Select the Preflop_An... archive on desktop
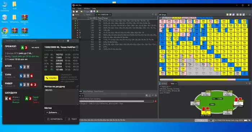The width and height of the screenshot is (252, 132). pyautogui.click(x=24, y=32)
